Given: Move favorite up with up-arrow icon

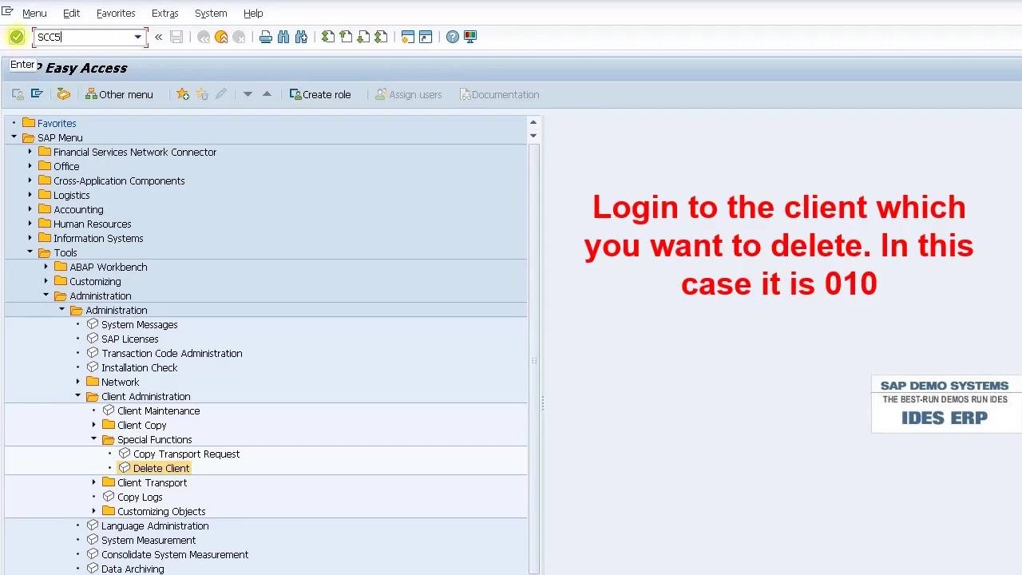Looking at the screenshot, I should pyautogui.click(x=267, y=94).
